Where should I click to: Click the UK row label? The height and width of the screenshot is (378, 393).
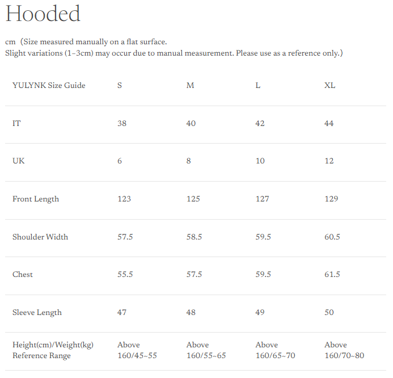pyautogui.click(x=19, y=161)
